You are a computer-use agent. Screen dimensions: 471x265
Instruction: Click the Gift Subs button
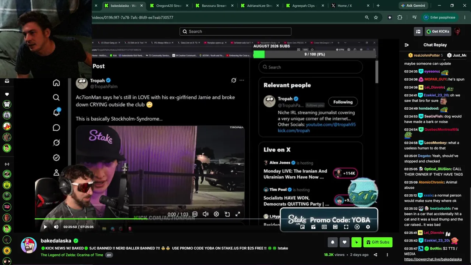[378, 242]
